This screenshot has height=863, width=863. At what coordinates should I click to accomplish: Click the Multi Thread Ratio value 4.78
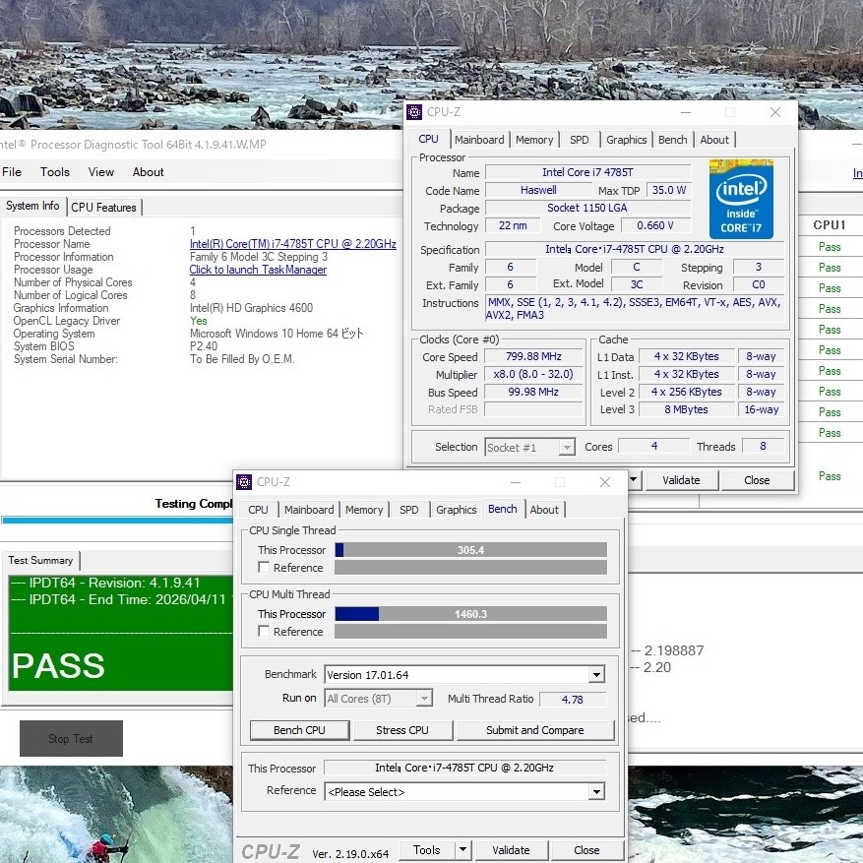point(573,700)
